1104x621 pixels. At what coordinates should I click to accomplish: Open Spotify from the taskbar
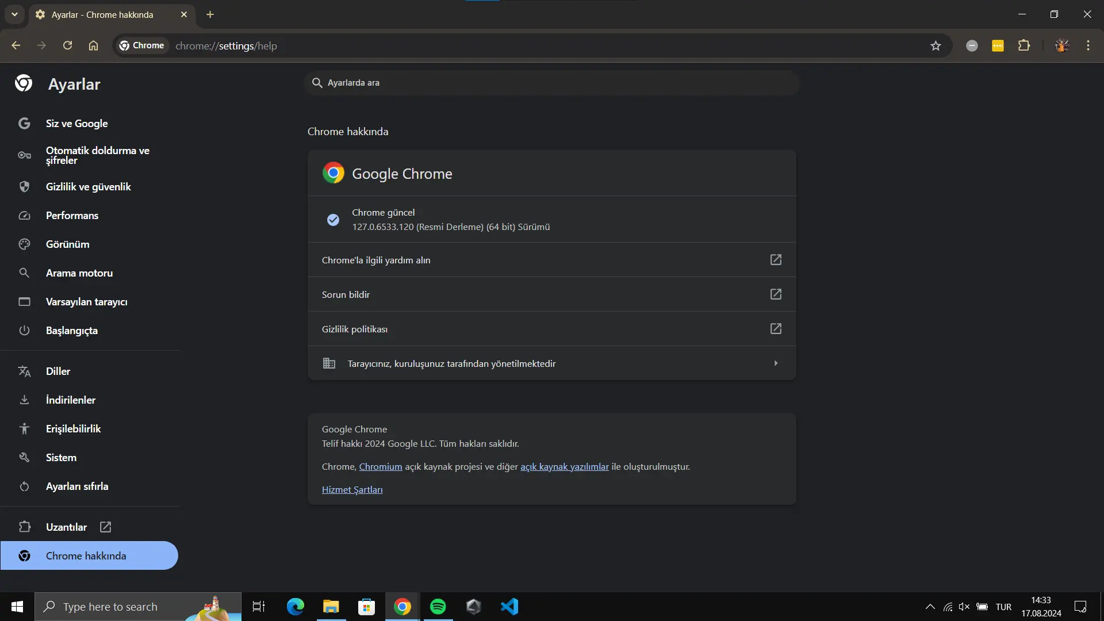click(x=438, y=607)
